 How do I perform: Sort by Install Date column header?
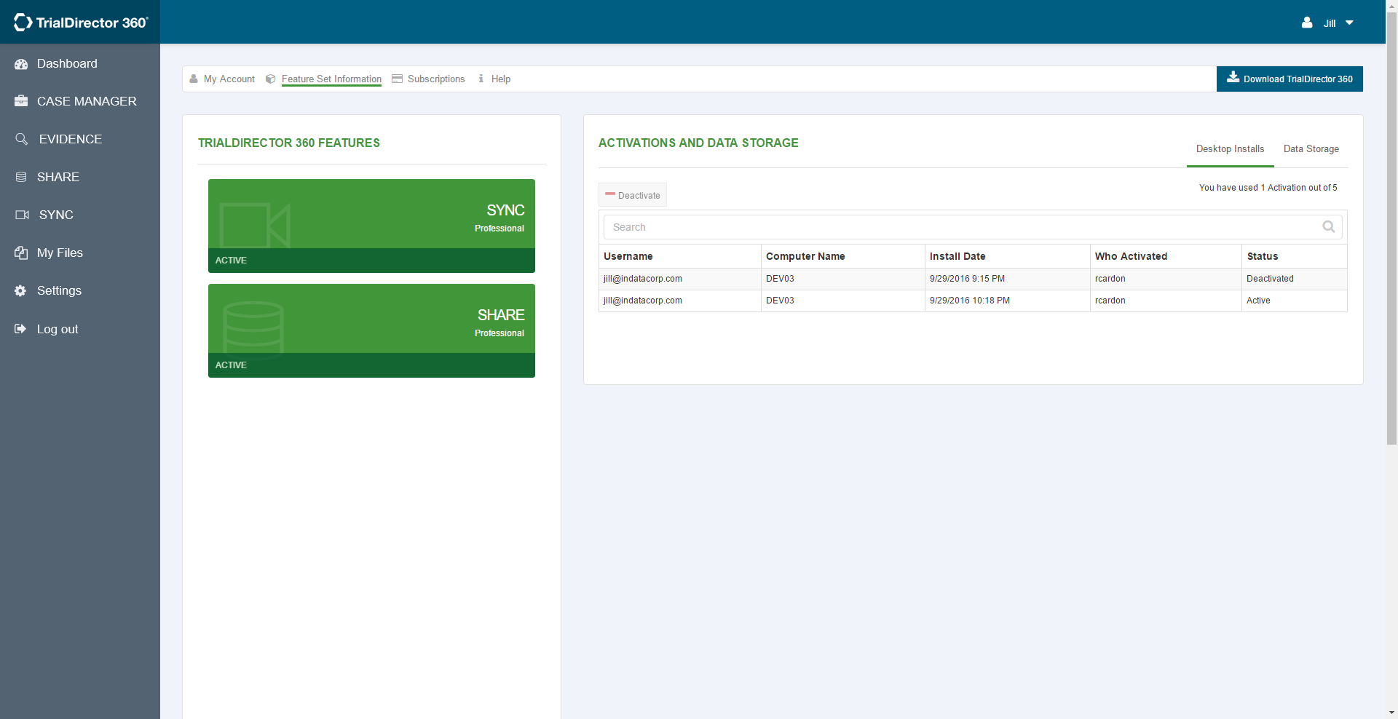pos(1007,256)
